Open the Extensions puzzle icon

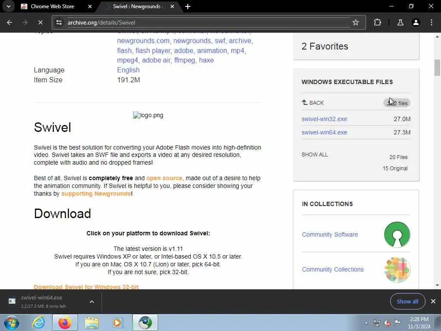click(x=377, y=22)
